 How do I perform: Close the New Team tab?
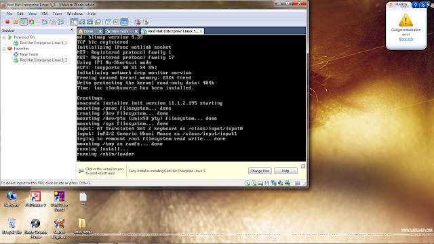(x=136, y=31)
